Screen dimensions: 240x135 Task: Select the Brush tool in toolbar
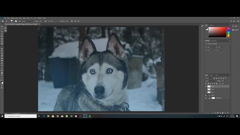[2, 46]
